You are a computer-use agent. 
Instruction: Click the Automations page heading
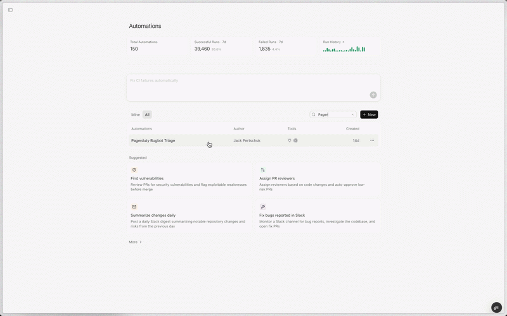pos(145,26)
